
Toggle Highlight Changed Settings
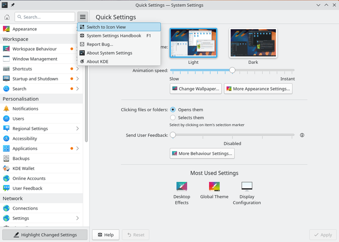45,235
